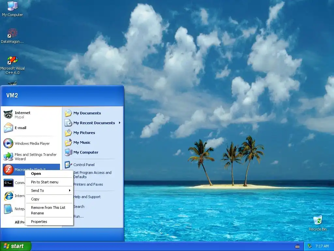Image resolution: width=334 pixels, height=251 pixels.
Task: Click the Command Prompt icon
Action: [8, 183]
